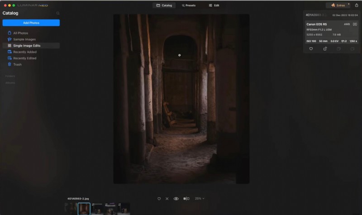Favorite photo via info panel heart
Screen dimensions: 362x215
(311, 49)
